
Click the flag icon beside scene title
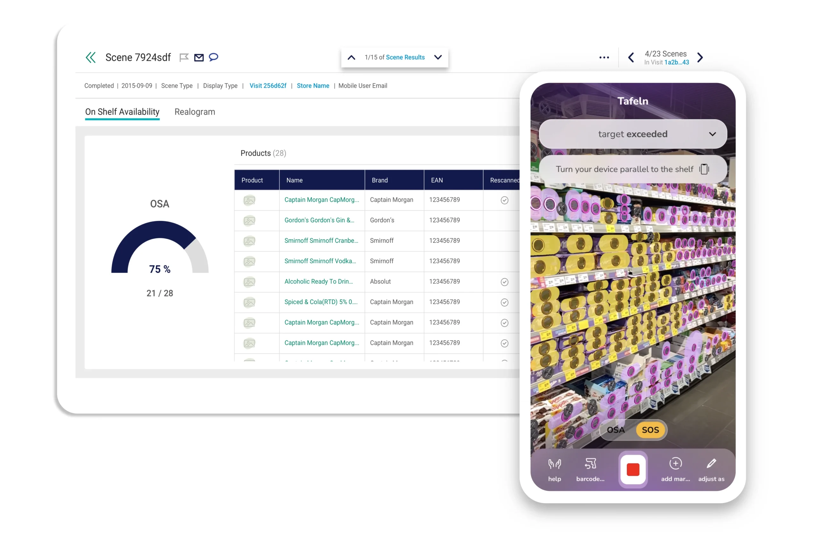coord(184,58)
